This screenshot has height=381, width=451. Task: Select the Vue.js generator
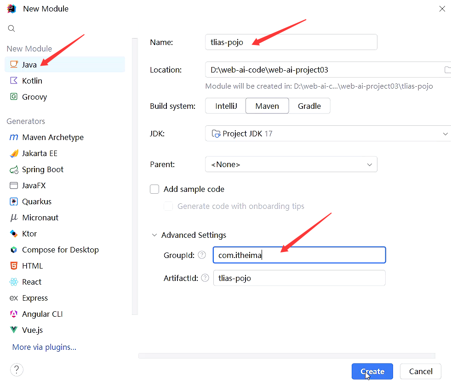pos(65,330)
